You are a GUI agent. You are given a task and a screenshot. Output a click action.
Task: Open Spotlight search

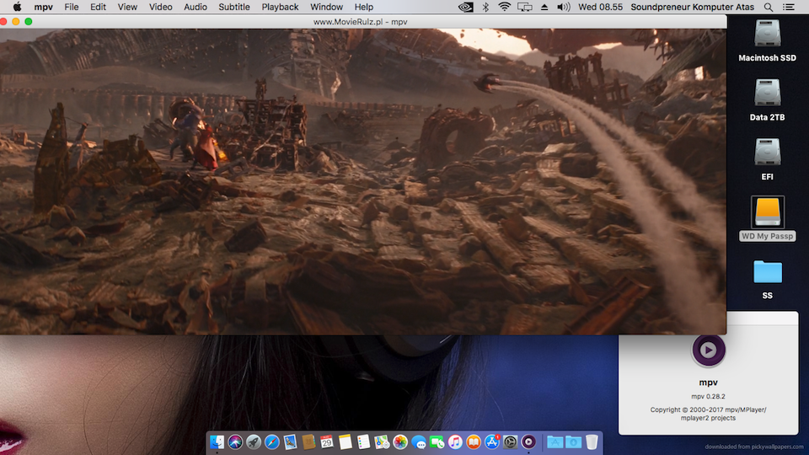(769, 7)
